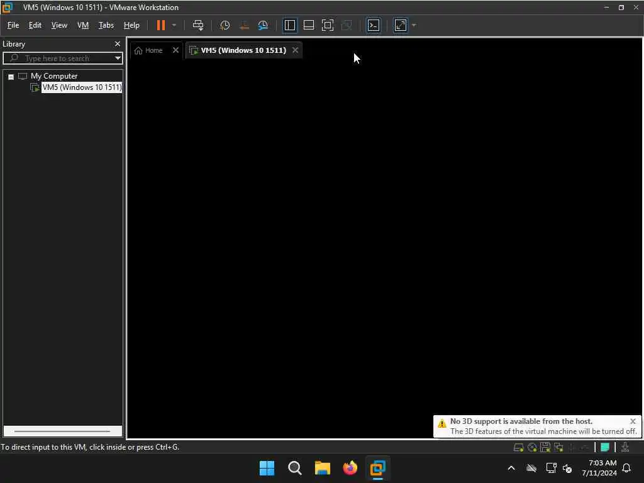
Task: Open the library search dropdown arrow
Action: [x=118, y=58]
